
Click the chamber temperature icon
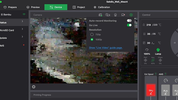144,43
